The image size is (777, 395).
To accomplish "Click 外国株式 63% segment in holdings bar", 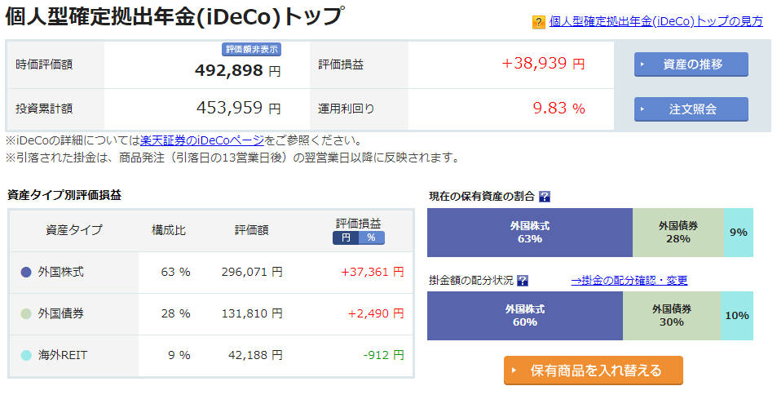I will (529, 233).
